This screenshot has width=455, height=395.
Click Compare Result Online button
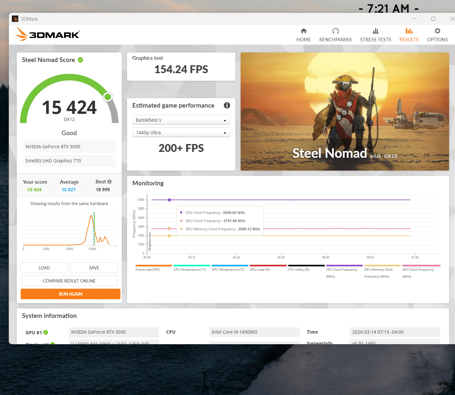pyautogui.click(x=69, y=281)
